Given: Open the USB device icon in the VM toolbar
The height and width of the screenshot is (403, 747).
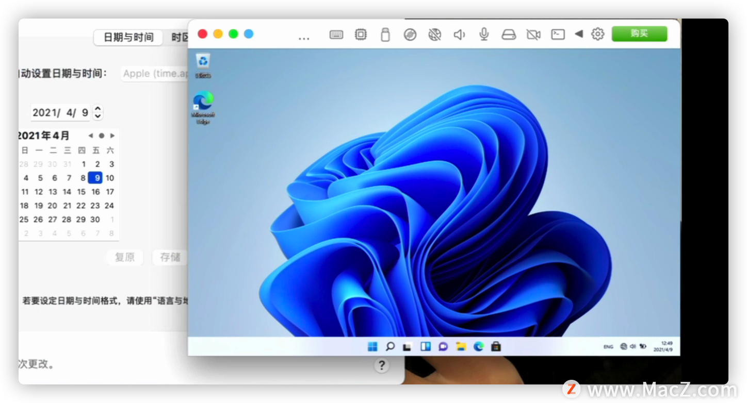Looking at the screenshot, I should pyautogui.click(x=385, y=35).
